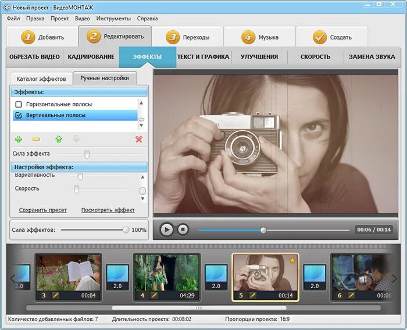Image resolution: width=407 pixels, height=330 pixels.
Task: Click effects list scroll up arrow
Action: point(141,103)
